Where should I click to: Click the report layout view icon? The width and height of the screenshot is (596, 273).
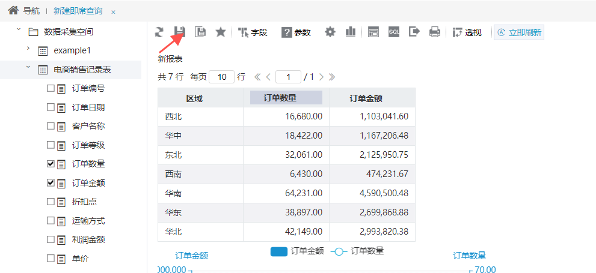pyautogui.click(x=373, y=32)
